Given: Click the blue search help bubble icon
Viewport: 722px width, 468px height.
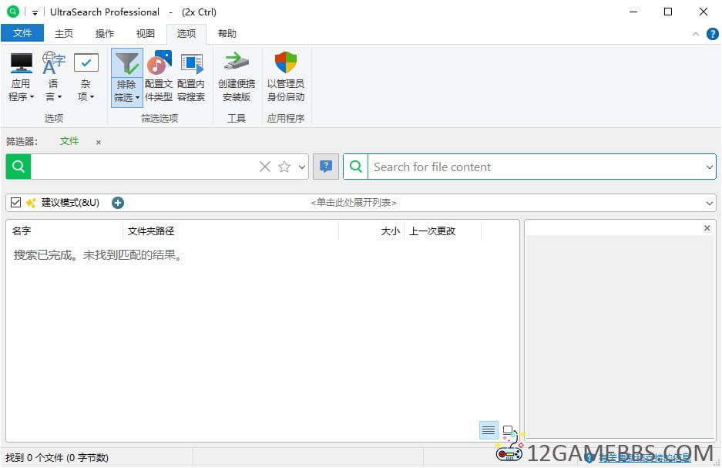Looking at the screenshot, I should click(326, 167).
